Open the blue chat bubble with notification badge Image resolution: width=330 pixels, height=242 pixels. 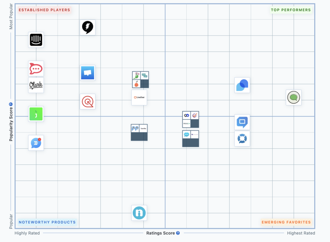(36, 143)
